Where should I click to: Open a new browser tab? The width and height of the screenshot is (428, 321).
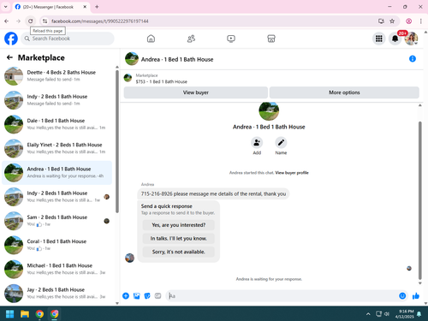97,7
